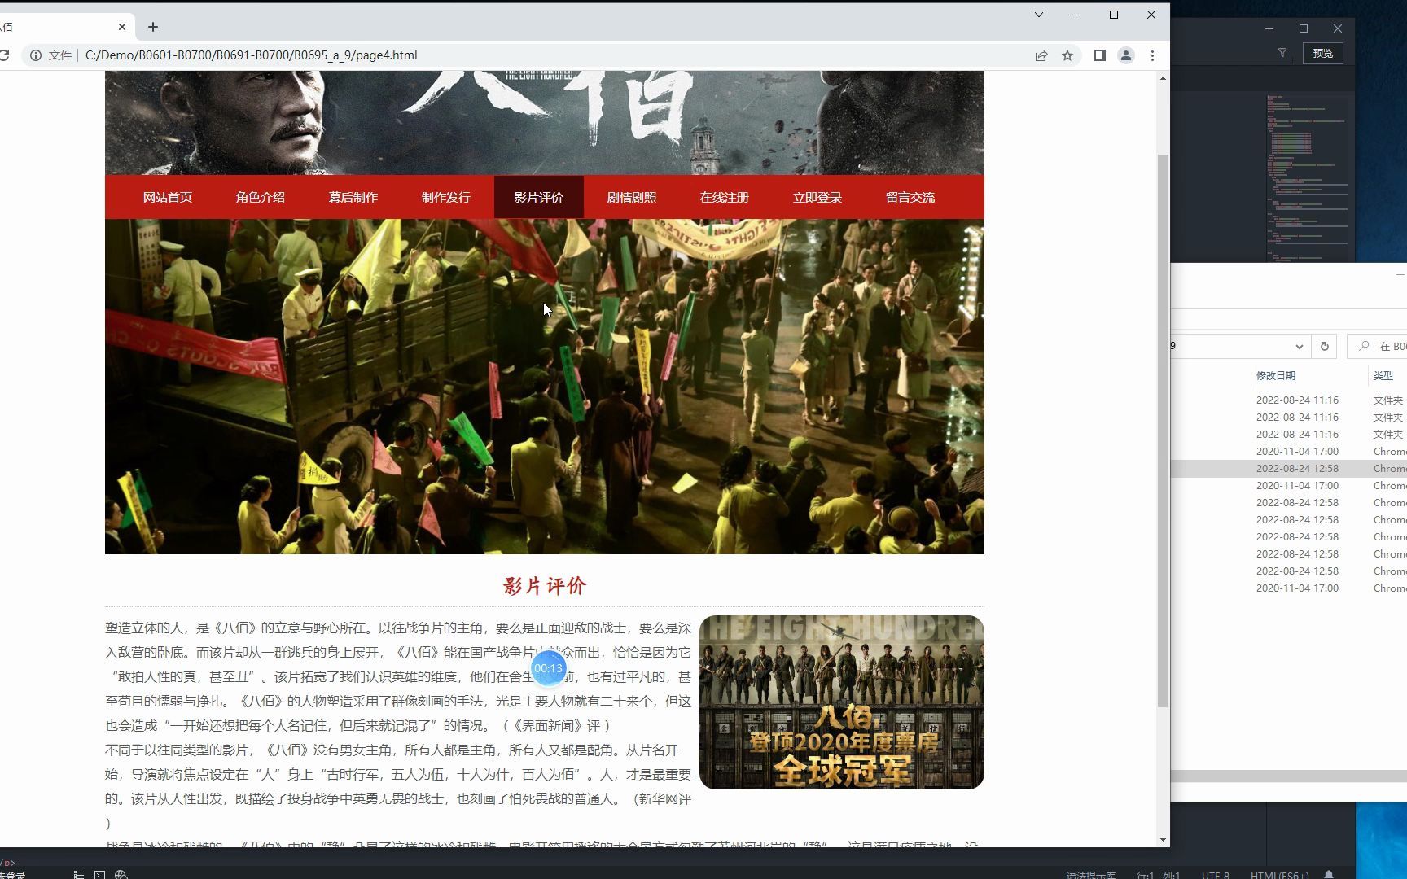Click the 立即登录 link
This screenshot has height=879, width=1407.
817,197
